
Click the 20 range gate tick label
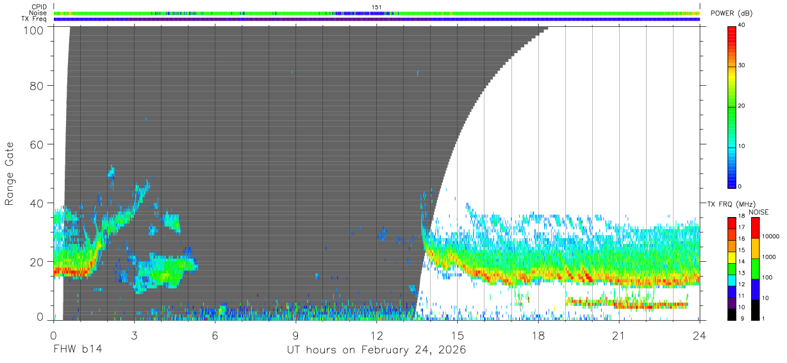point(37,262)
